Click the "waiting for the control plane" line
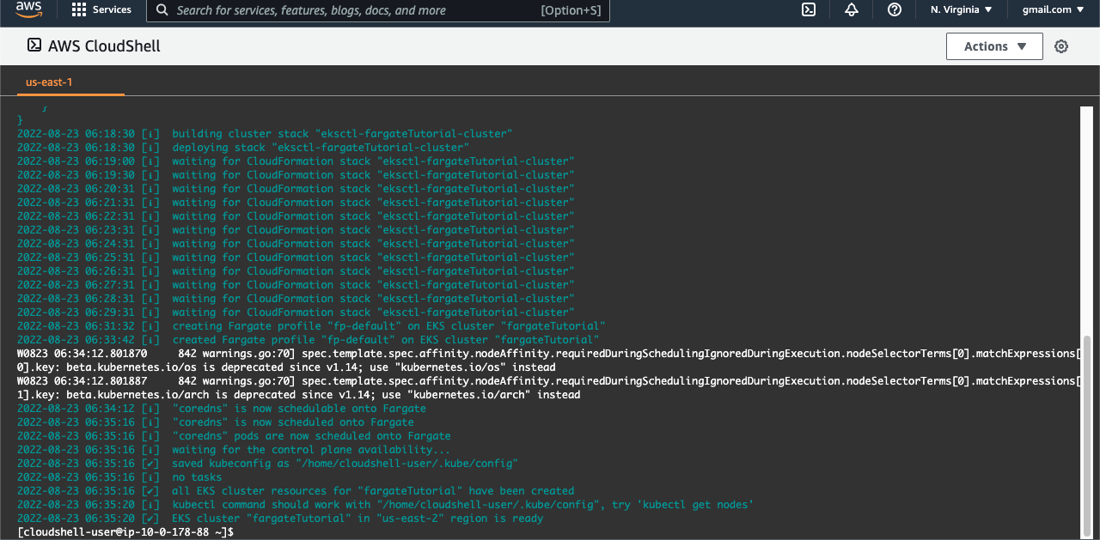Viewport: 1100px width, 540px height. 234,450
